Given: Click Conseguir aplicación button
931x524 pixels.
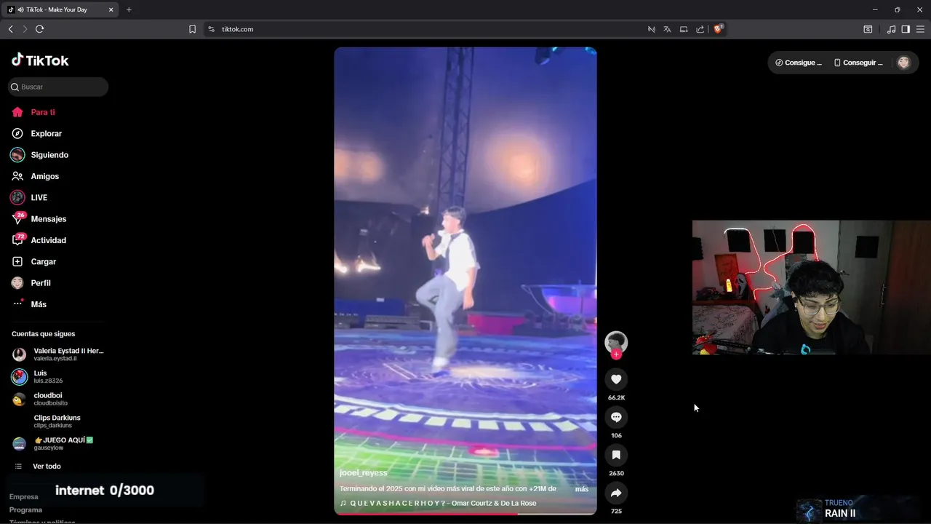Looking at the screenshot, I should pos(858,63).
